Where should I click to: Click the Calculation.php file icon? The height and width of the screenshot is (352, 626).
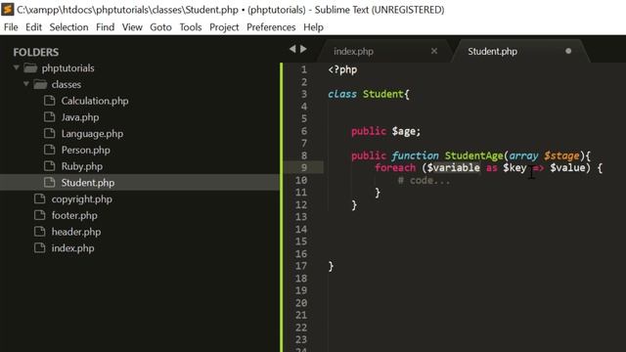coord(50,101)
